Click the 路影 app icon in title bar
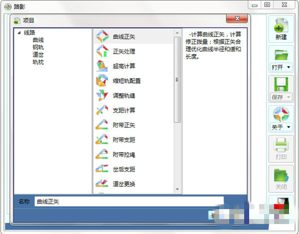The height and width of the screenshot is (234, 299). point(8,7)
